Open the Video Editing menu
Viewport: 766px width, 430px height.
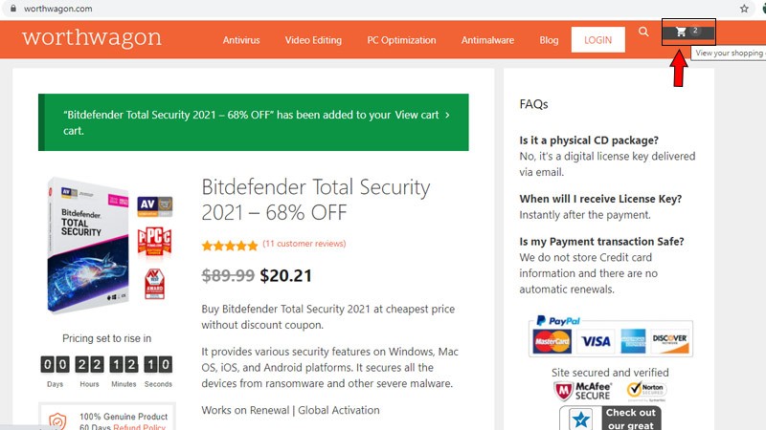313,40
